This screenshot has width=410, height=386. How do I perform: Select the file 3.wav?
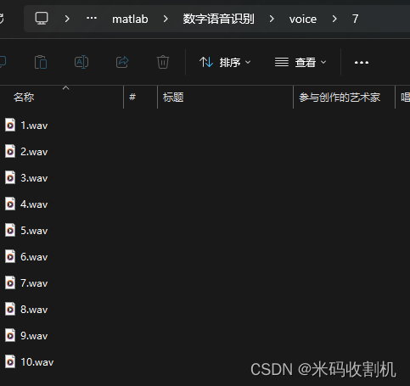[x=26, y=178]
